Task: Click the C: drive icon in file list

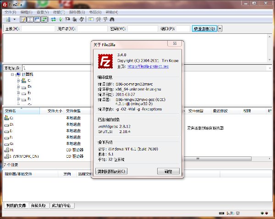Action: tap(6, 118)
